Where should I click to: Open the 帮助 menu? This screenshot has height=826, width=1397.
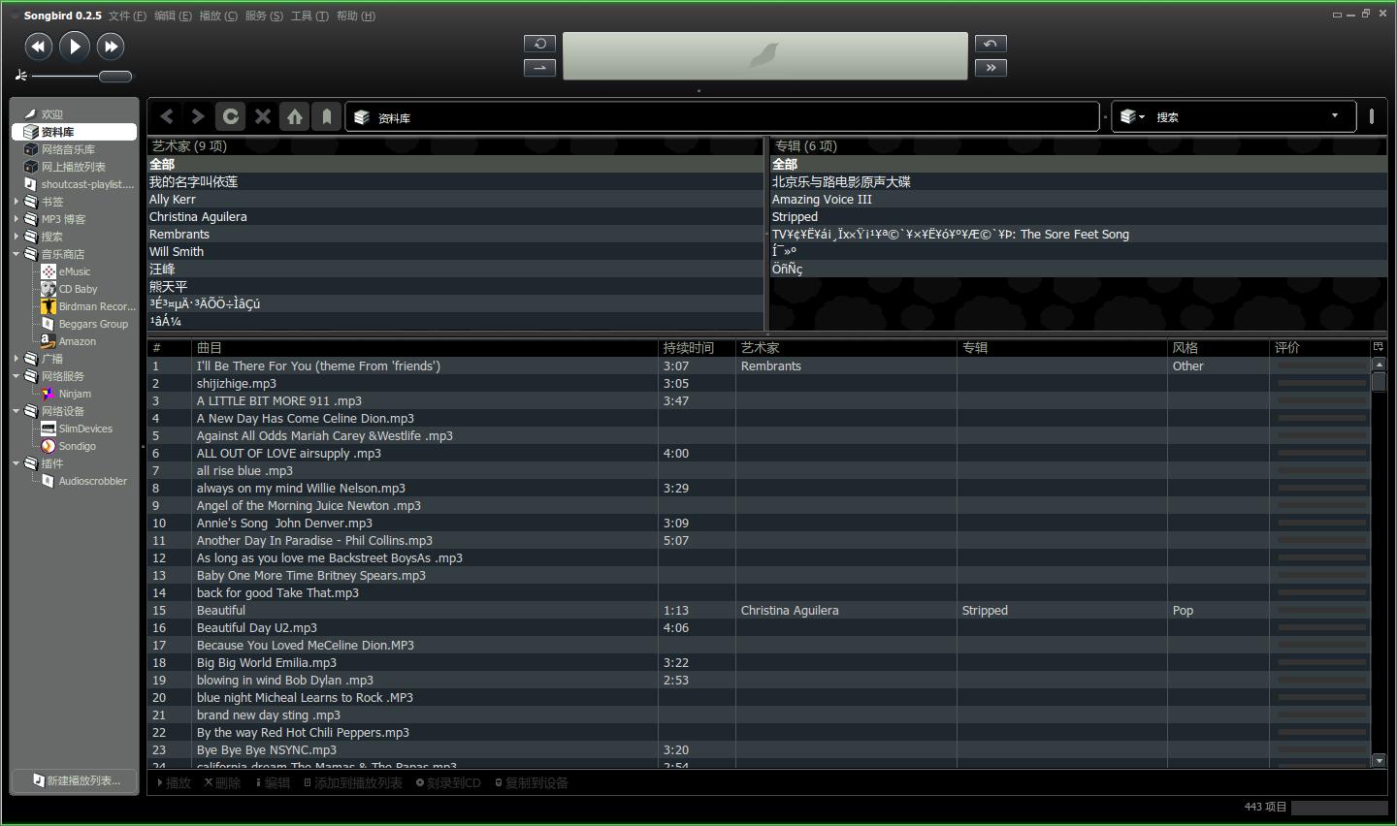pyautogui.click(x=356, y=16)
